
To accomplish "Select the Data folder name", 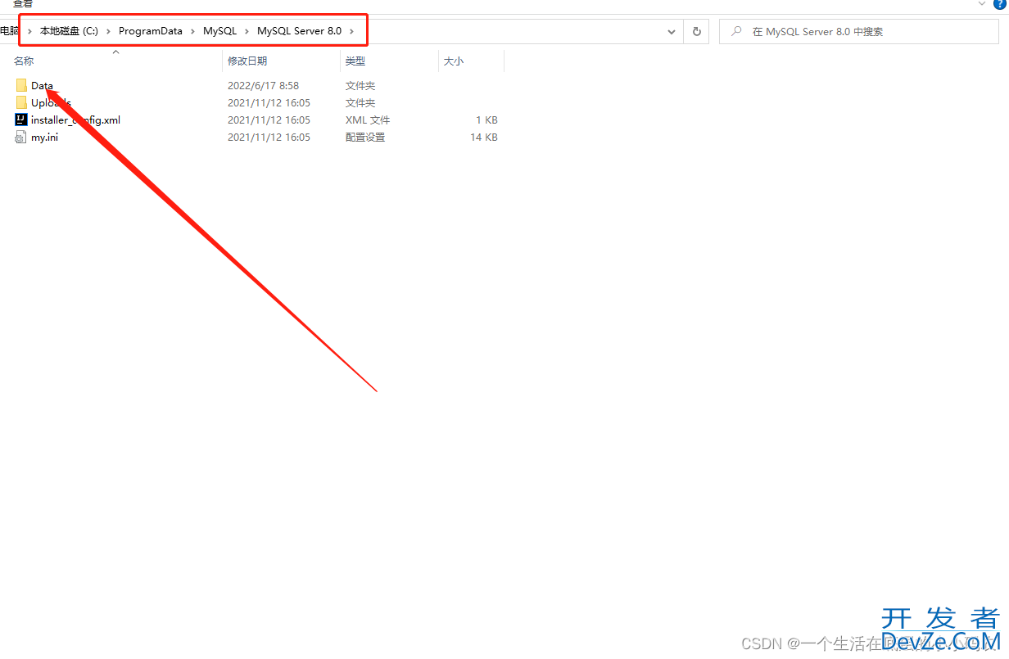I will 42,85.
